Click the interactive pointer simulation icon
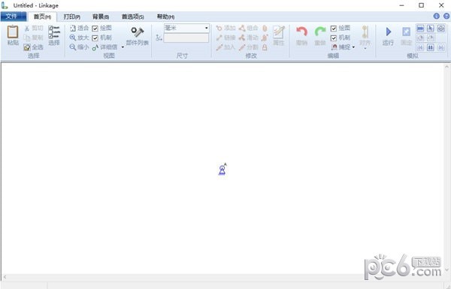This screenshot has height=289, width=451. click(431, 29)
